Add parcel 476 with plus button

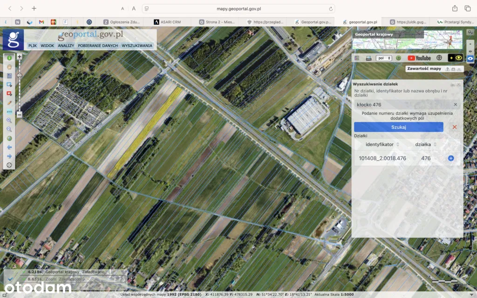tap(451, 158)
